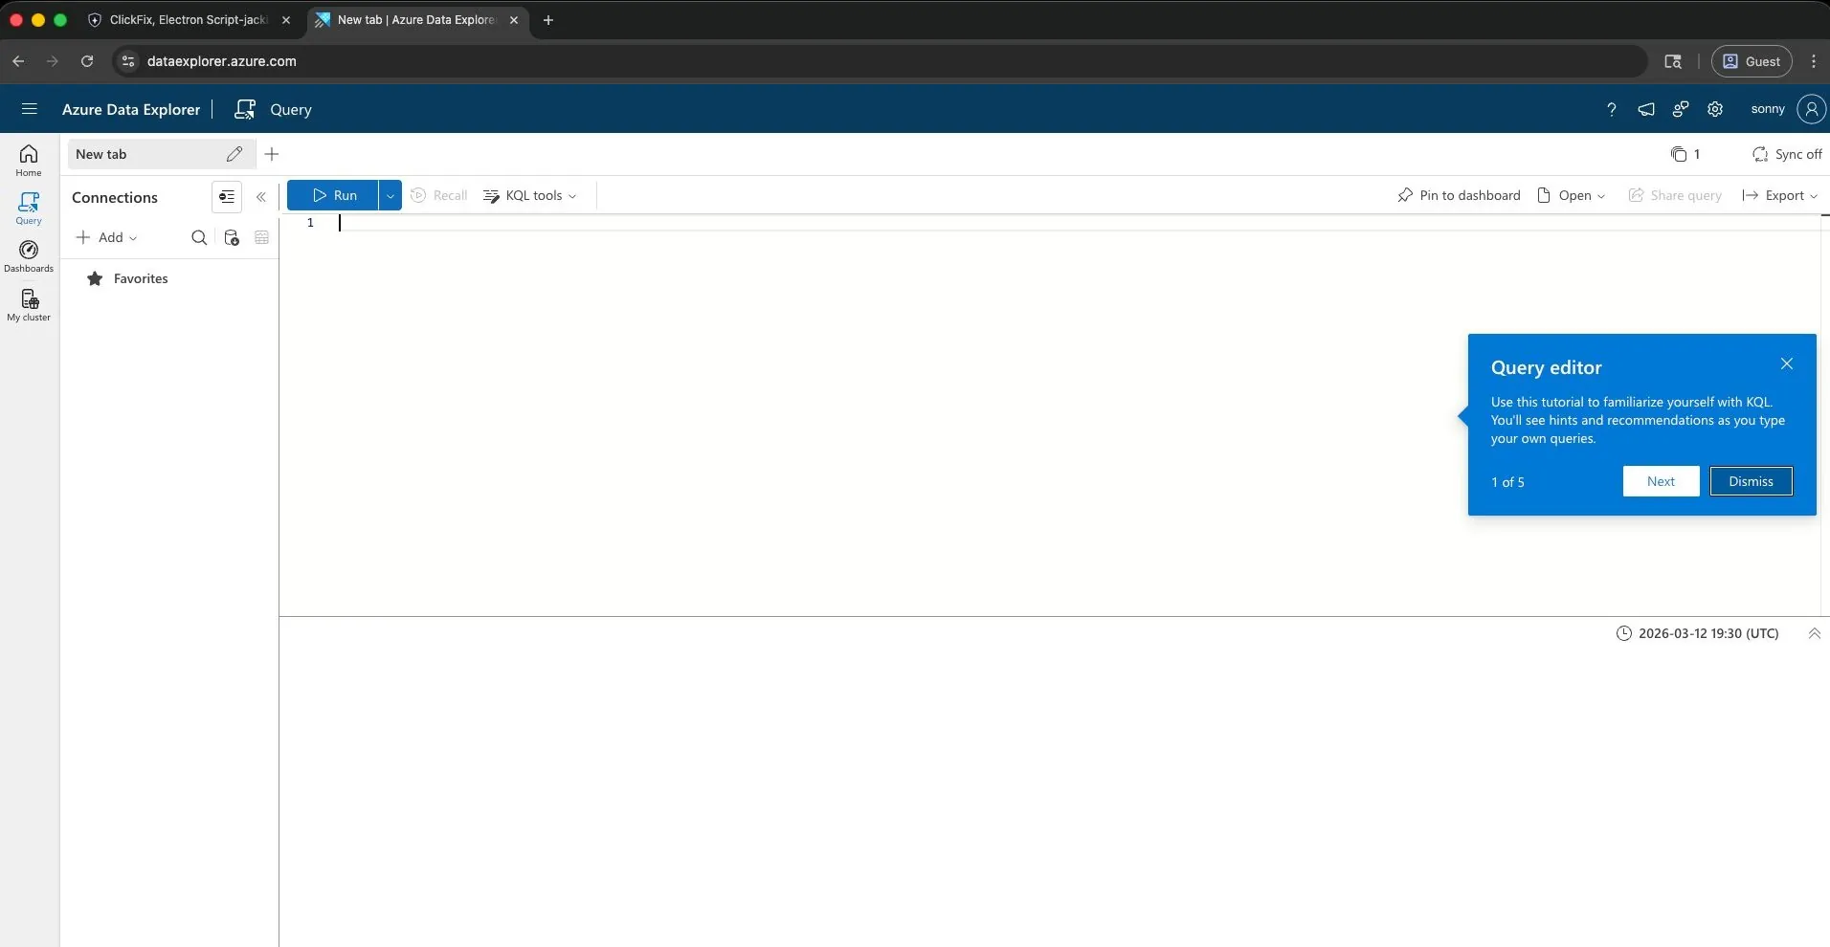Click the table grid icon in Connections
The width and height of the screenshot is (1830, 947).
[262, 237]
